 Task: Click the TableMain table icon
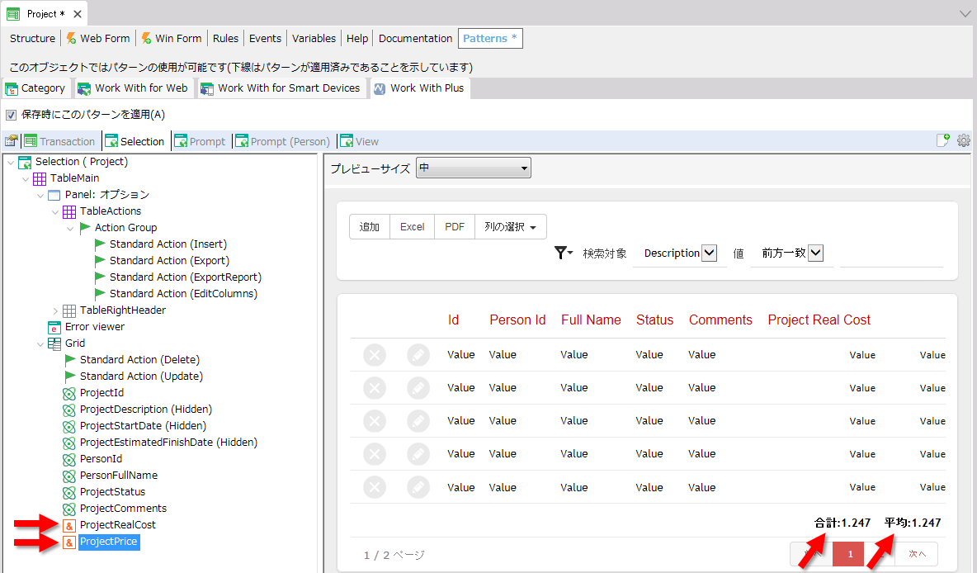point(40,178)
